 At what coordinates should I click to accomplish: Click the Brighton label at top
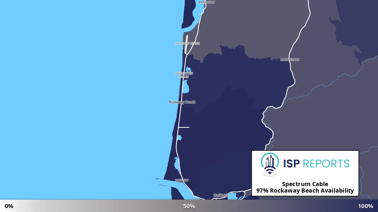click(x=207, y=2)
